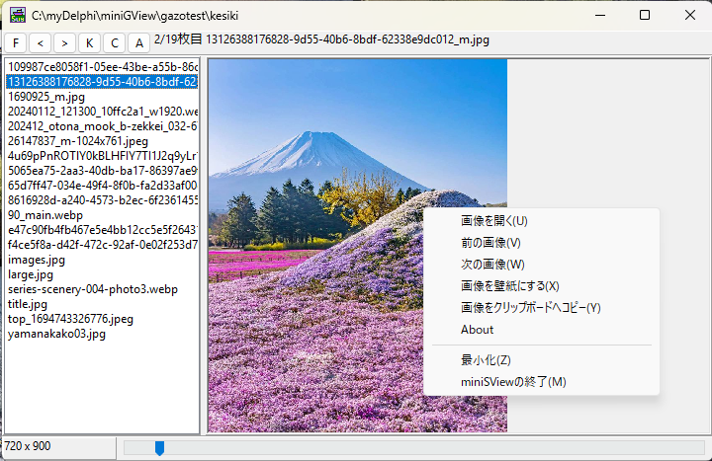The height and width of the screenshot is (461, 712).
Task: Open About from the context menu
Action: [477, 330]
